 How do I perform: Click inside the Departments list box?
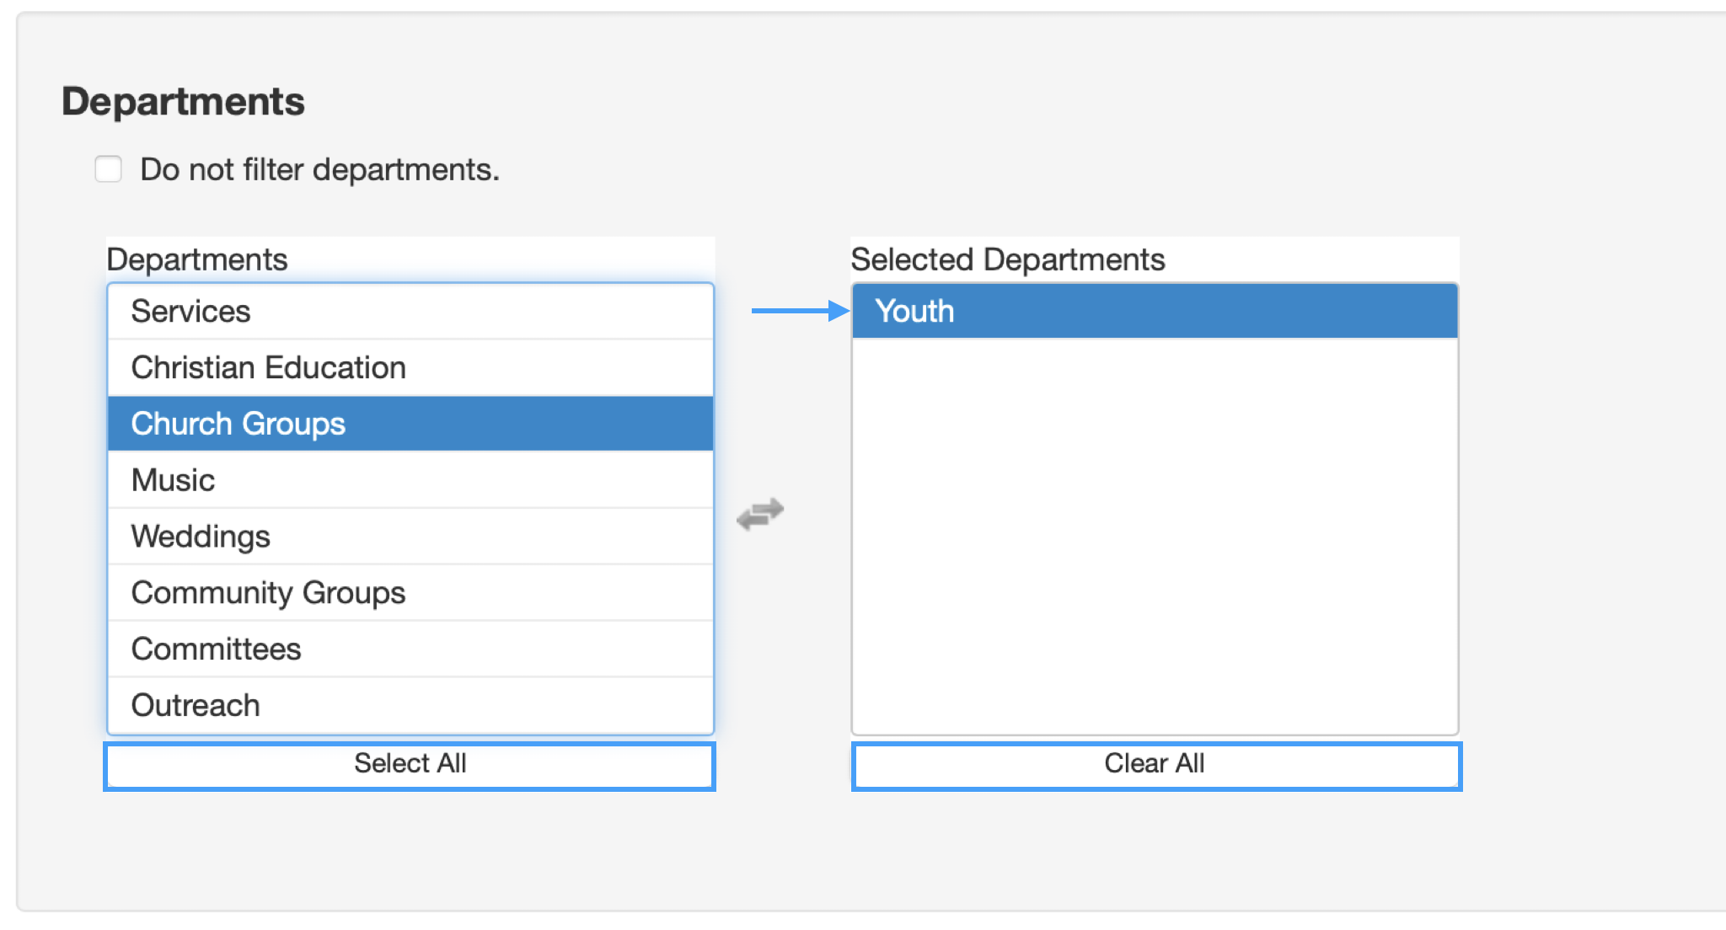(x=410, y=505)
